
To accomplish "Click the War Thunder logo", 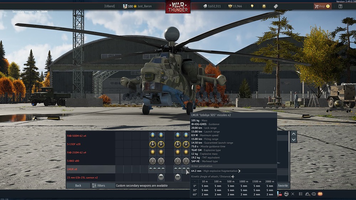I will pyautogui.click(x=178, y=7).
